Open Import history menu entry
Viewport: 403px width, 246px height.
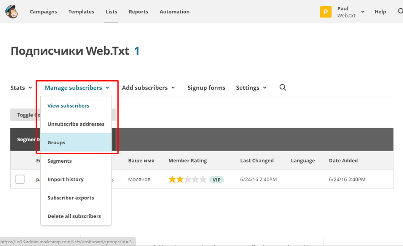point(76,179)
